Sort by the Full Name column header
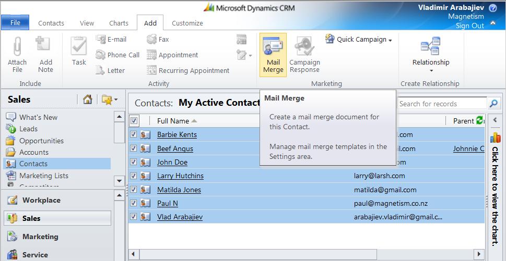 click(177, 121)
